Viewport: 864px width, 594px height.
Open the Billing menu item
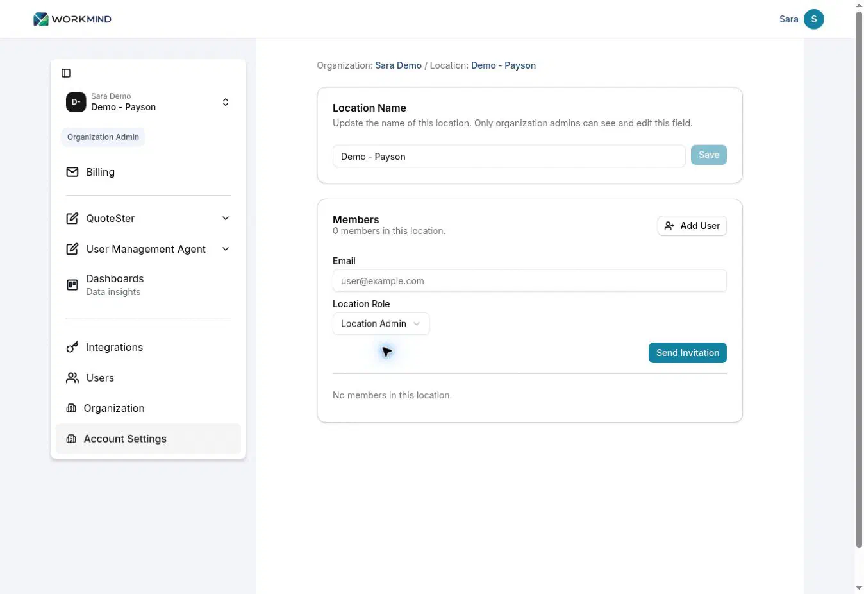click(x=148, y=172)
